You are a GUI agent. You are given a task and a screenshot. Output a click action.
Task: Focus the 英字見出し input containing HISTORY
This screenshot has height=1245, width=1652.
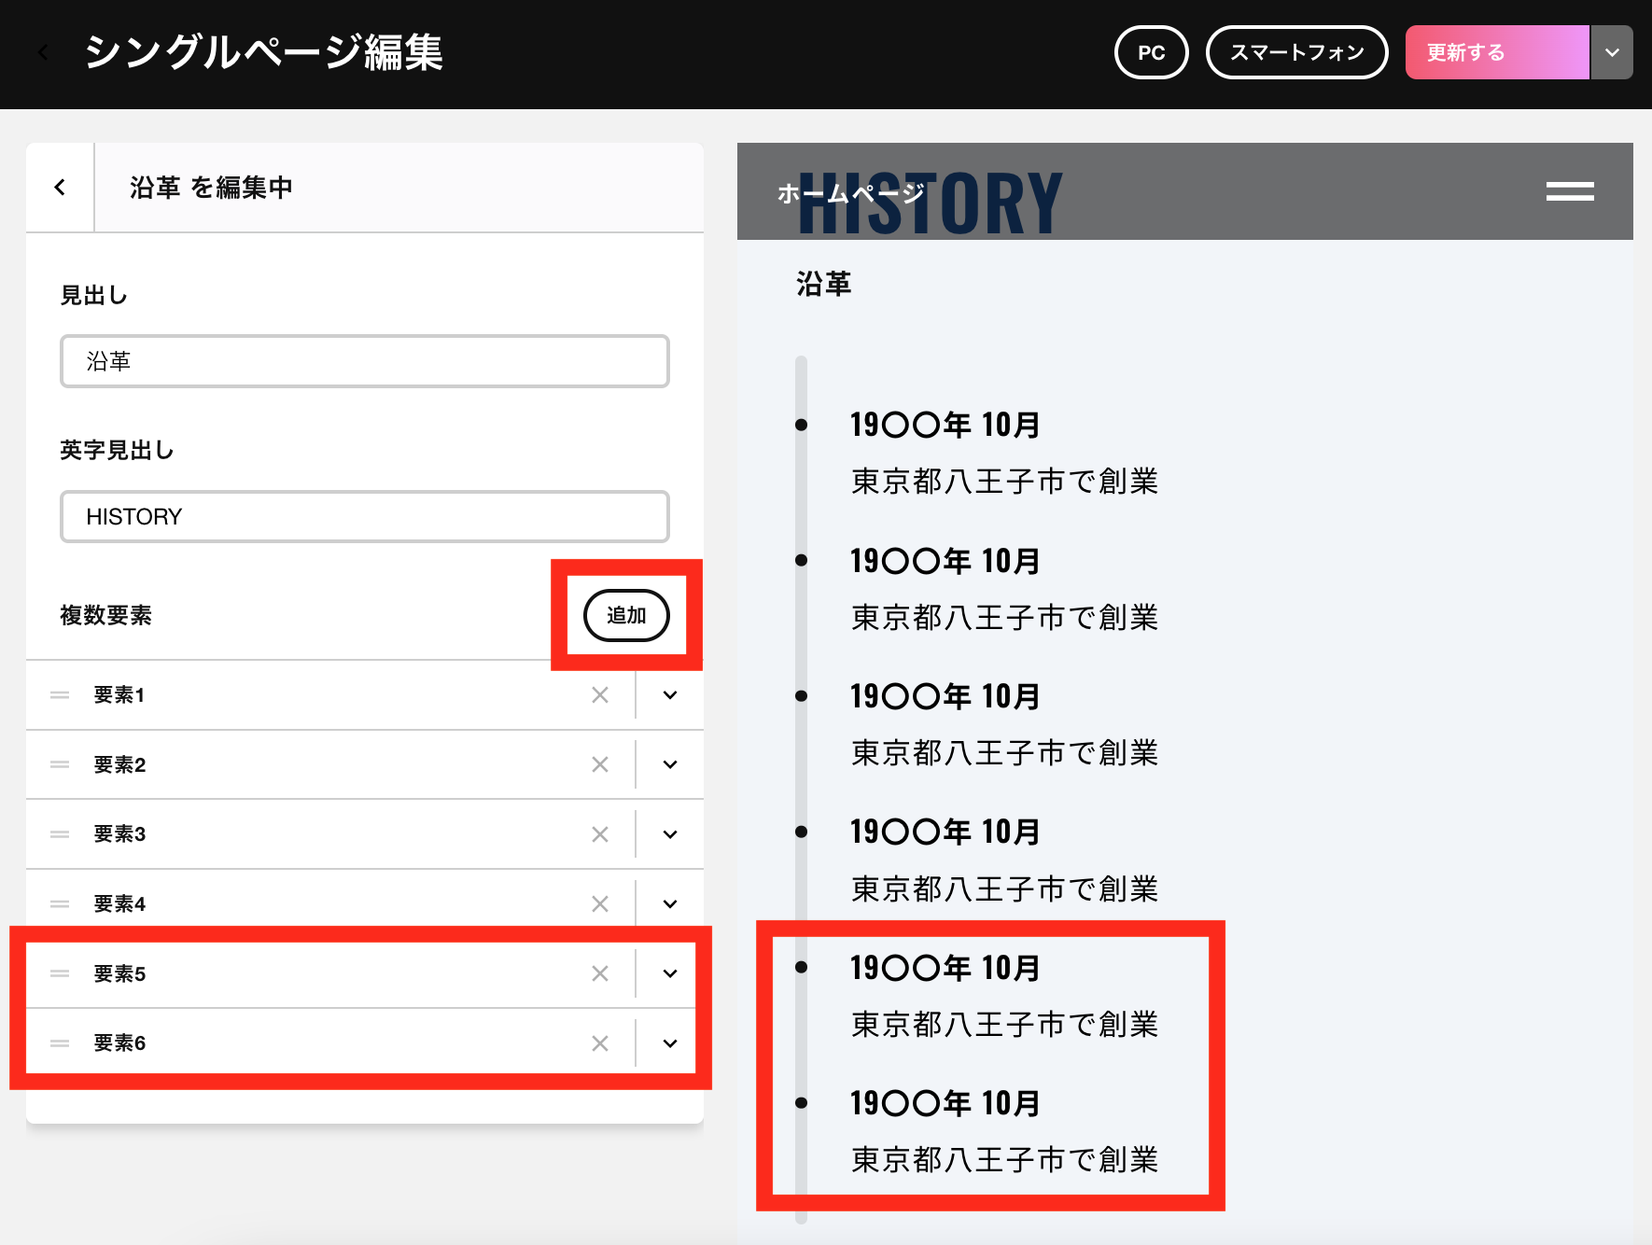pyautogui.click(x=365, y=516)
